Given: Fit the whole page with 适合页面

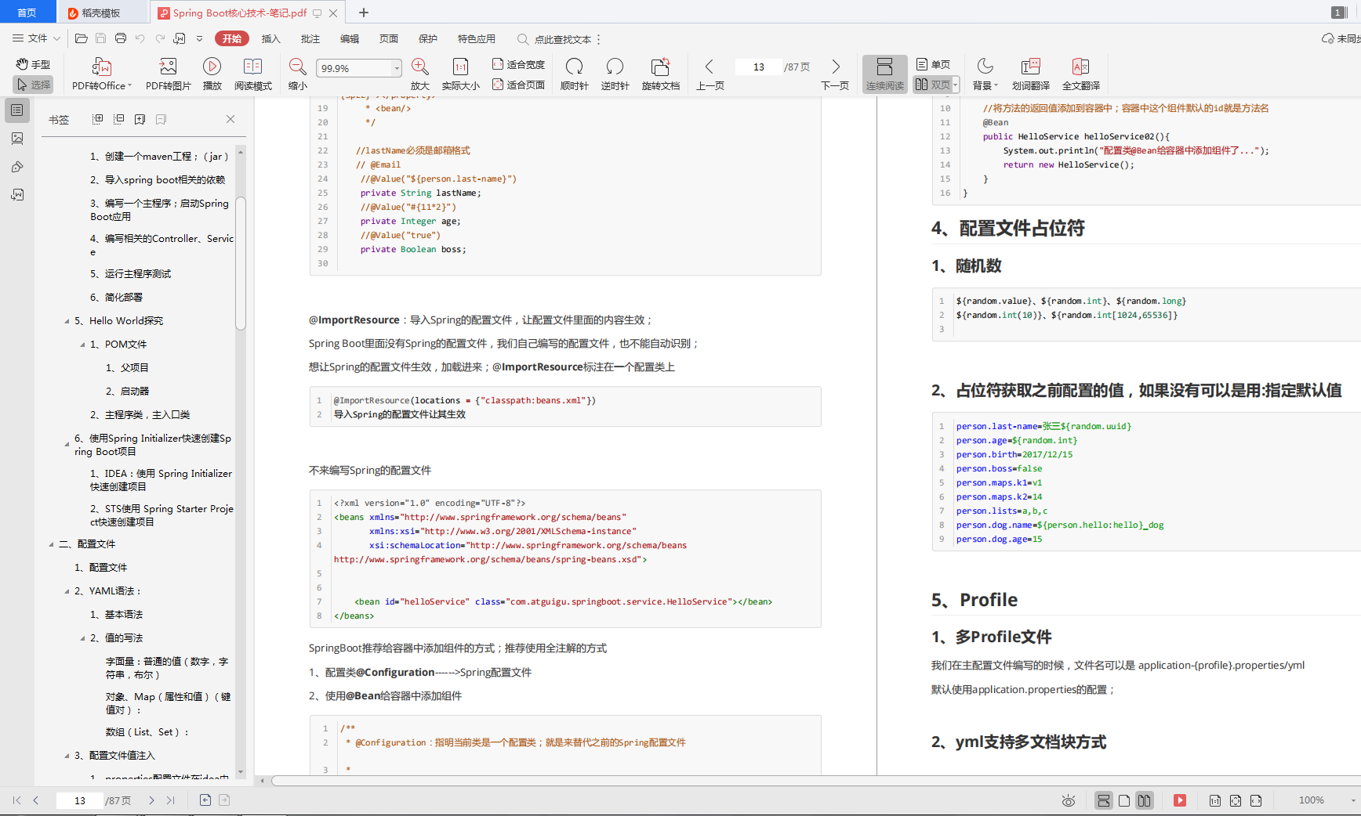Looking at the screenshot, I should 518,85.
